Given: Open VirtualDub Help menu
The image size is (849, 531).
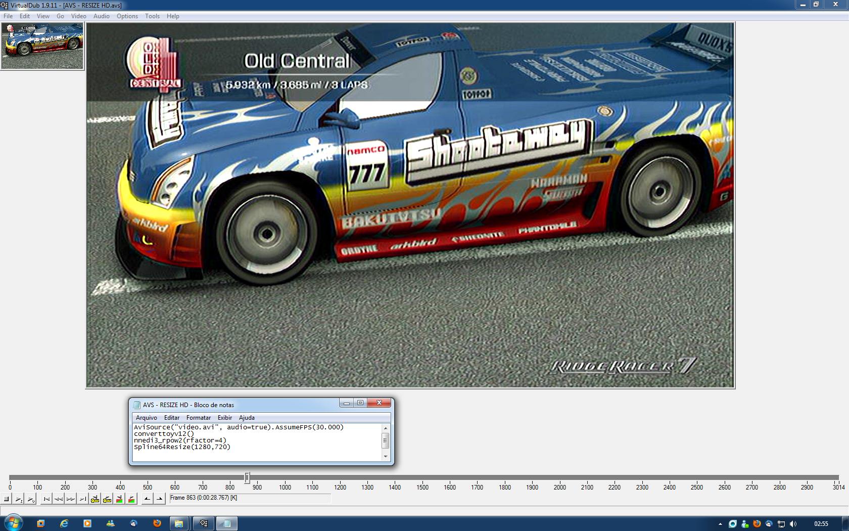Looking at the screenshot, I should pyautogui.click(x=173, y=16).
